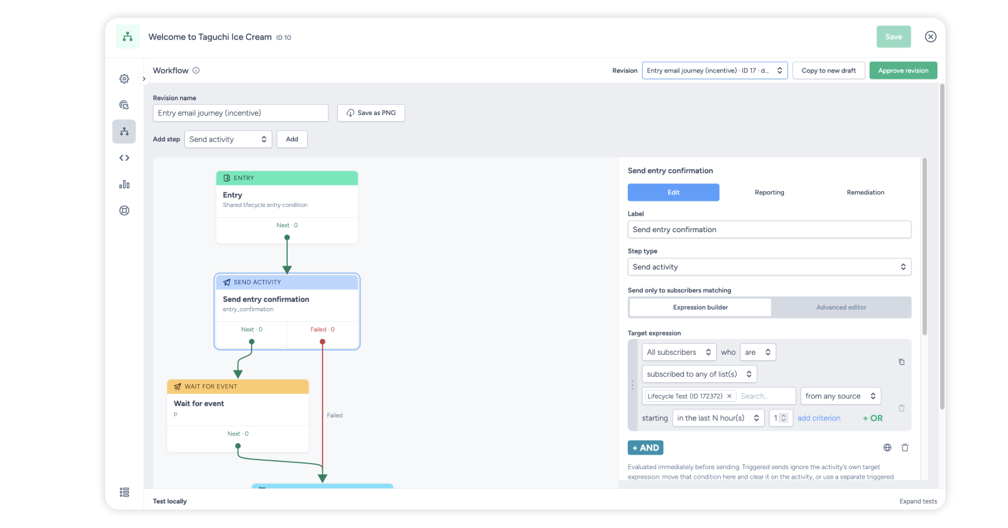Click the green campaign workflow icon in header
Viewport: 1008px width, 528px height.
[x=127, y=37]
